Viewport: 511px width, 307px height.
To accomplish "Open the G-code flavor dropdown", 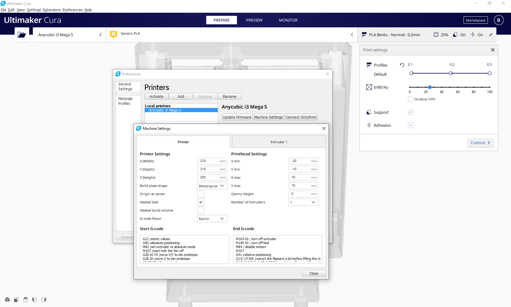I will pyautogui.click(x=212, y=219).
